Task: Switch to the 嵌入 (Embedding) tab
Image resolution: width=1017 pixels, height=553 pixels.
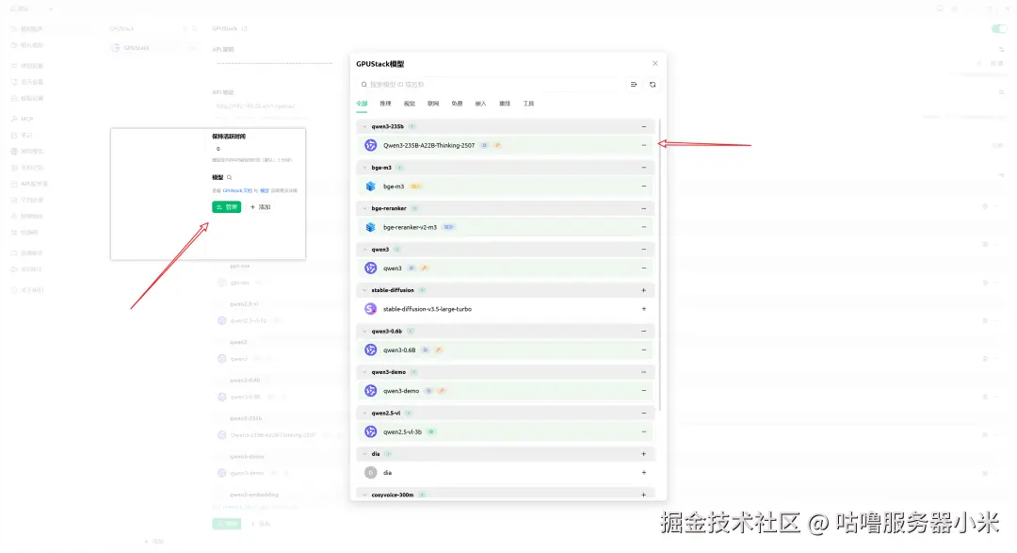Action: (480, 104)
